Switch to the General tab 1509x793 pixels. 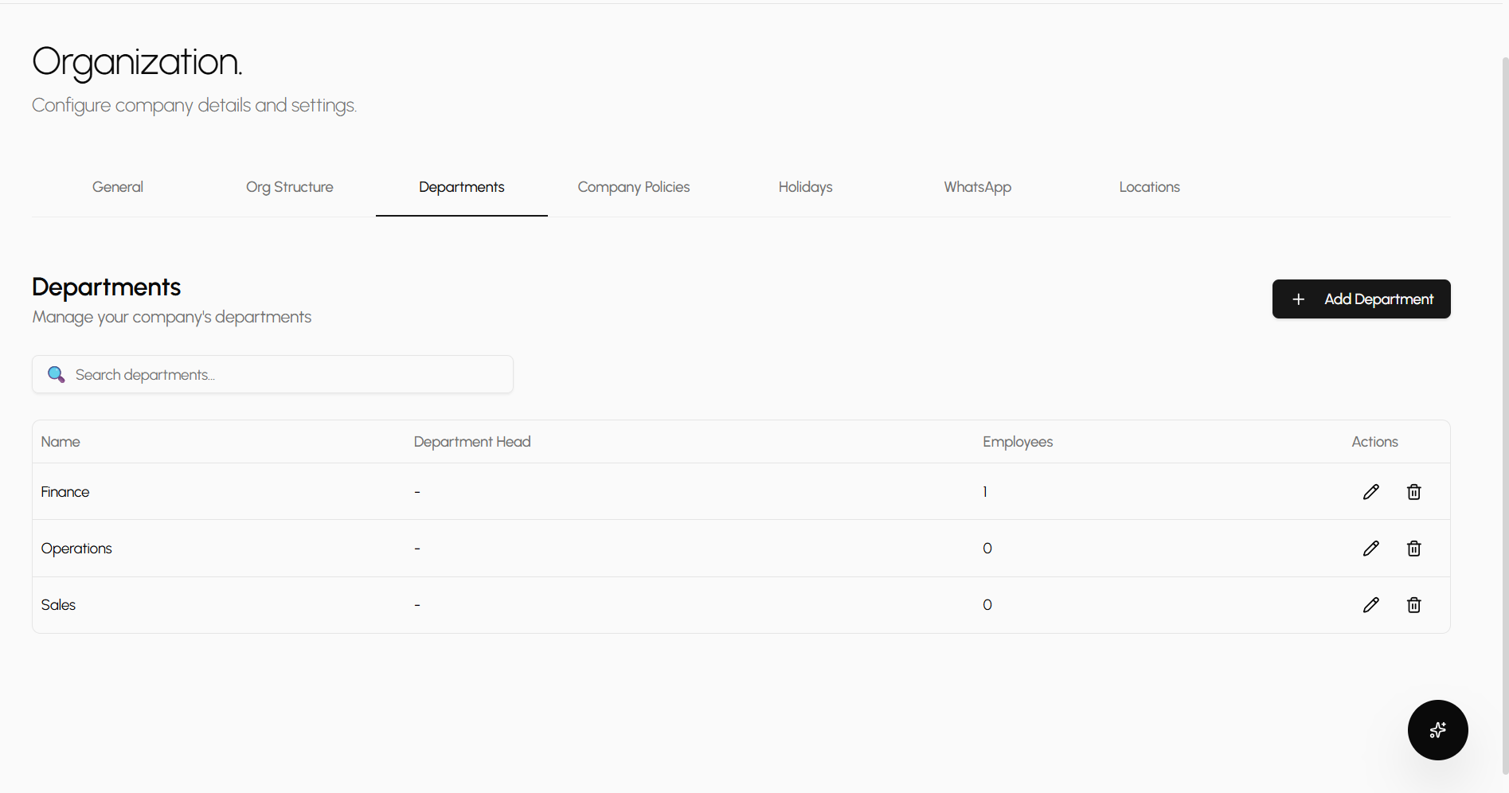(118, 187)
